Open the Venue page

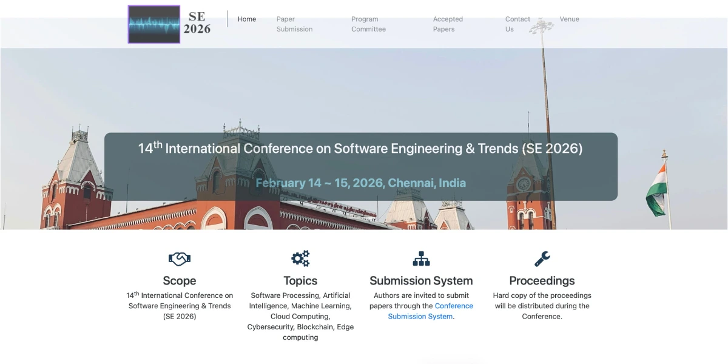coord(569,19)
